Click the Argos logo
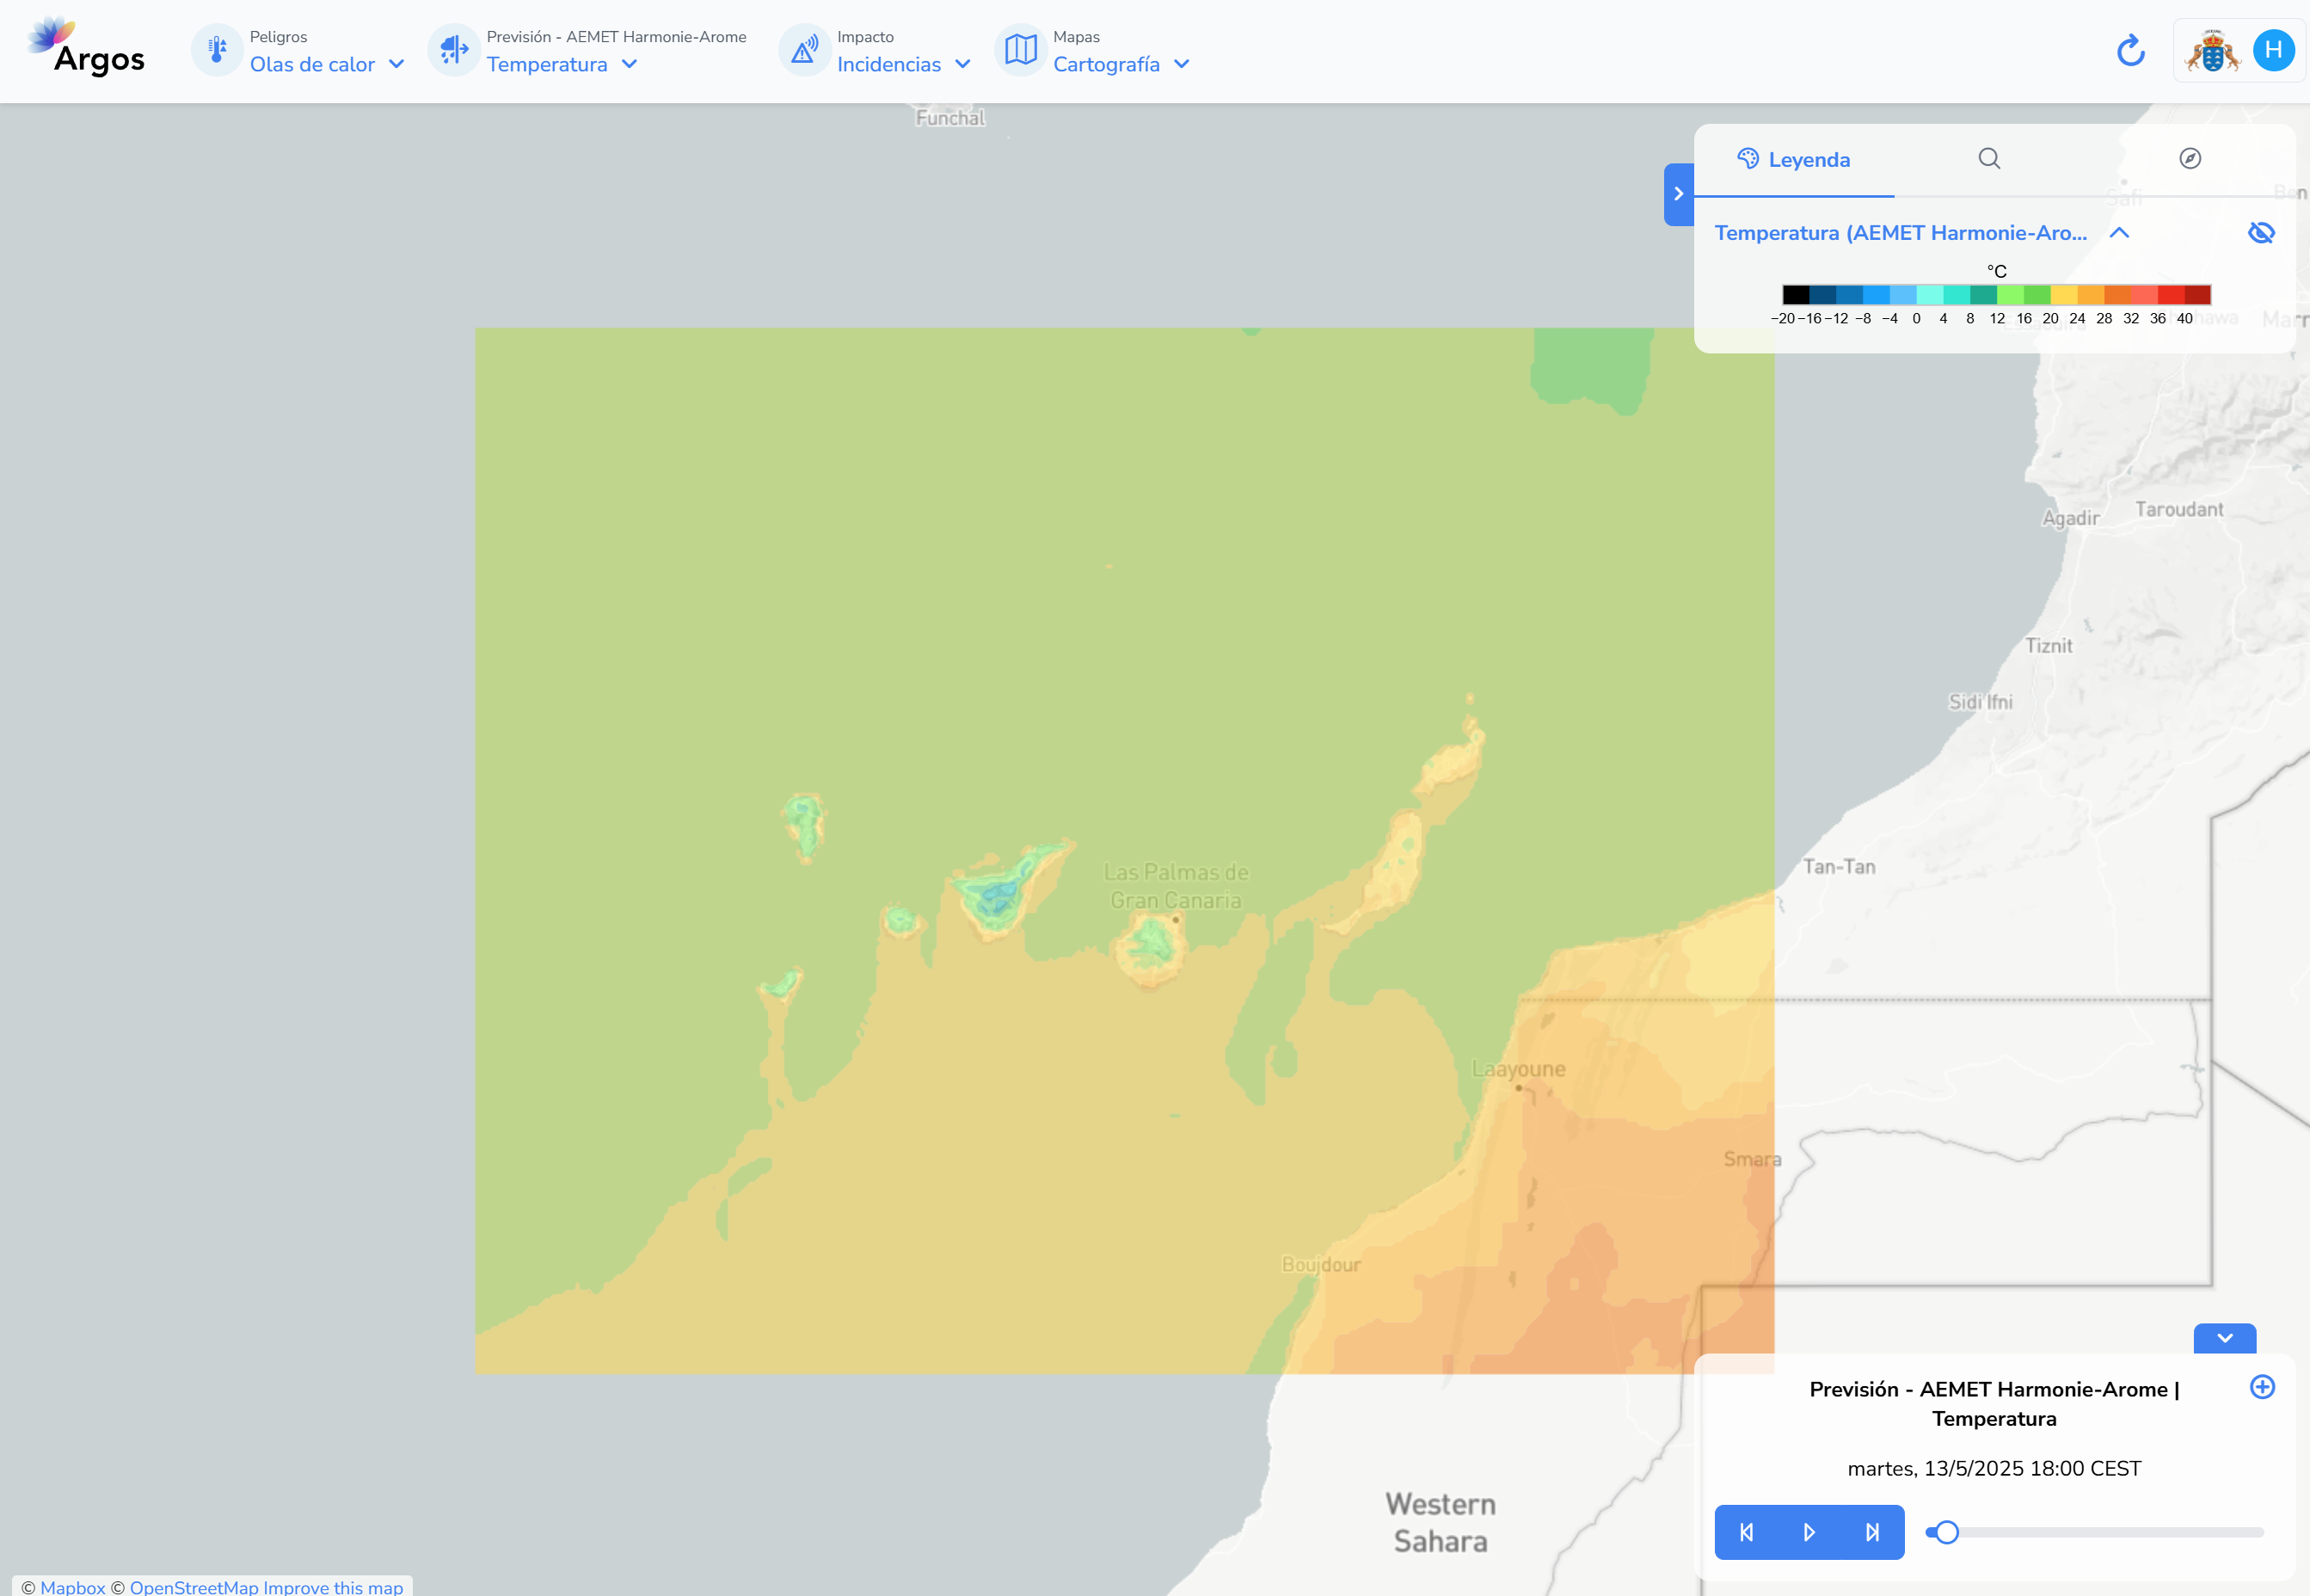The height and width of the screenshot is (1596, 2310). click(x=86, y=48)
